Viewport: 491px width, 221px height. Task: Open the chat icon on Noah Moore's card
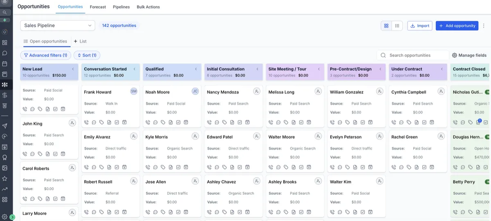point(155,122)
